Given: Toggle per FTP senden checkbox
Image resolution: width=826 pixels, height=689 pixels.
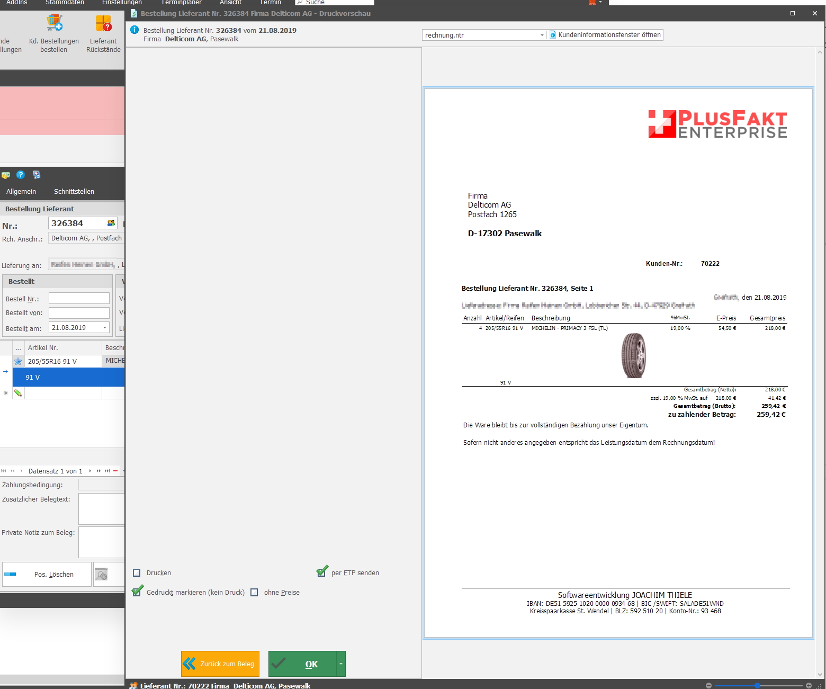Looking at the screenshot, I should [x=322, y=571].
